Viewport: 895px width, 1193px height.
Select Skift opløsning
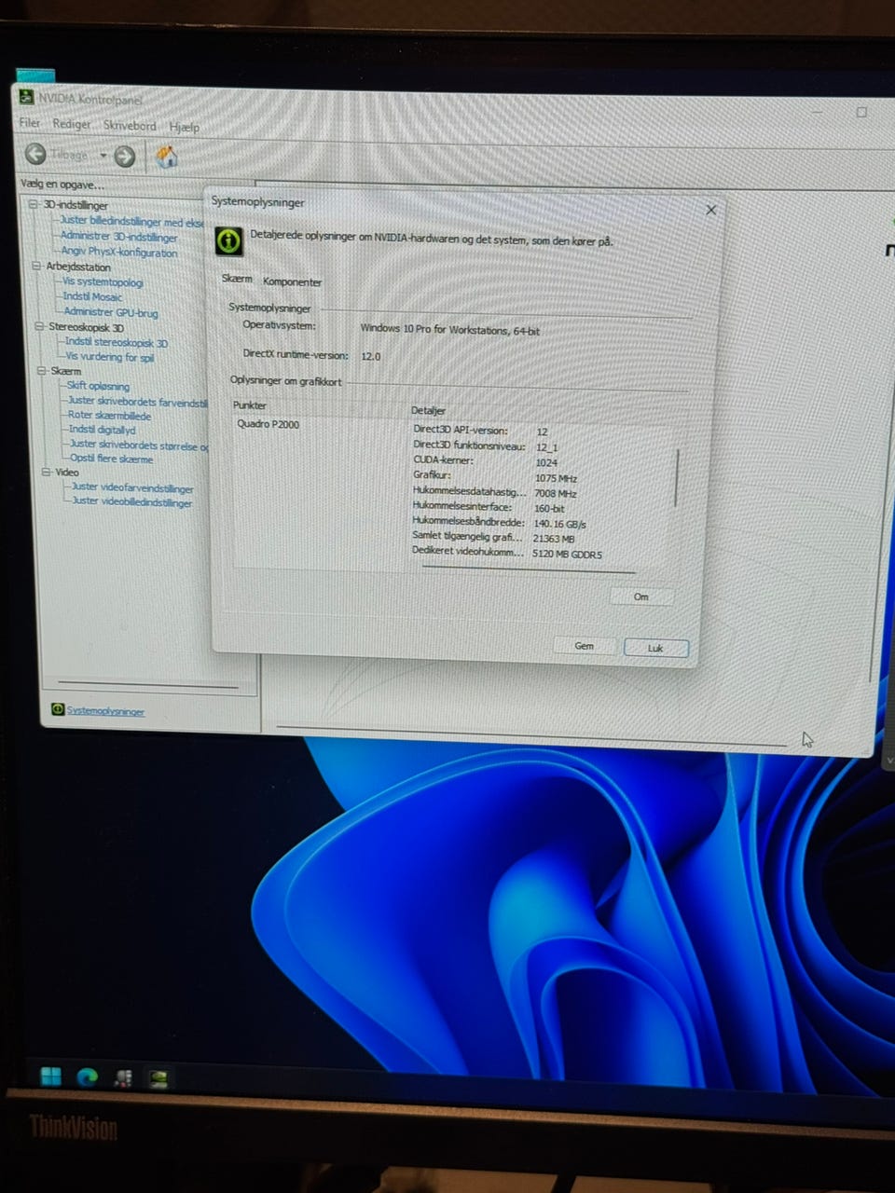tap(98, 386)
